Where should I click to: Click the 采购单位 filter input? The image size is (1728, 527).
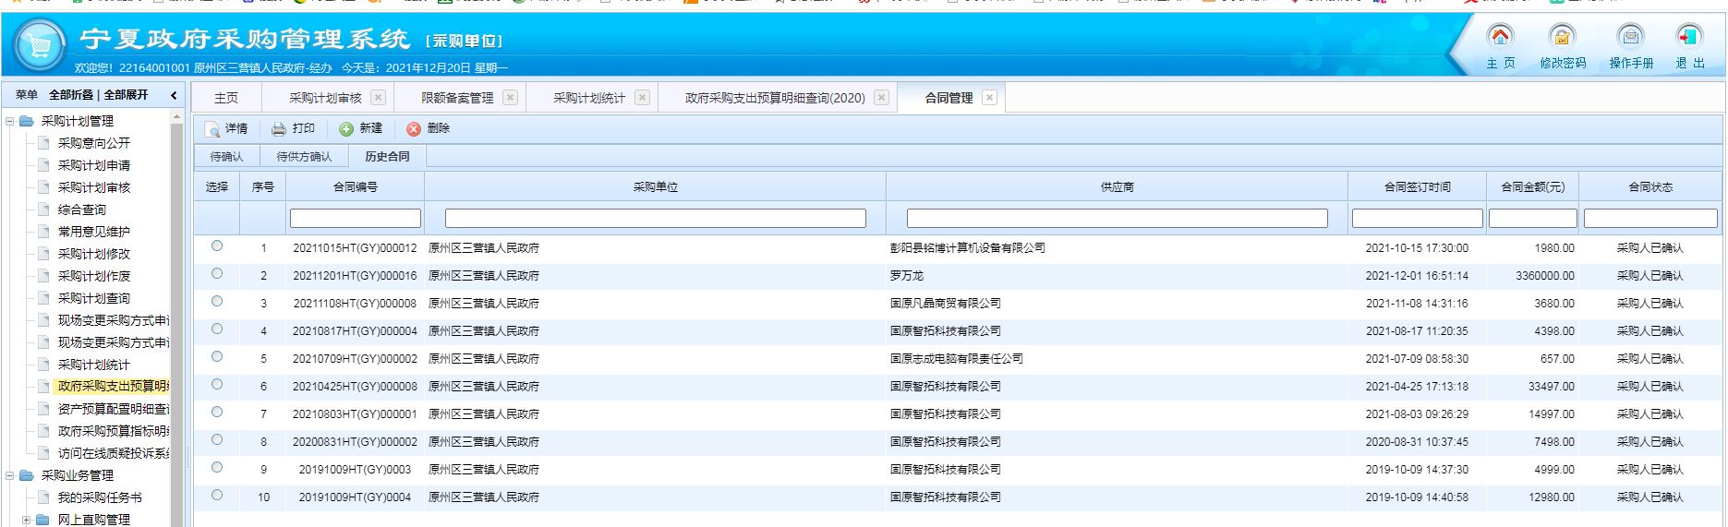(656, 219)
